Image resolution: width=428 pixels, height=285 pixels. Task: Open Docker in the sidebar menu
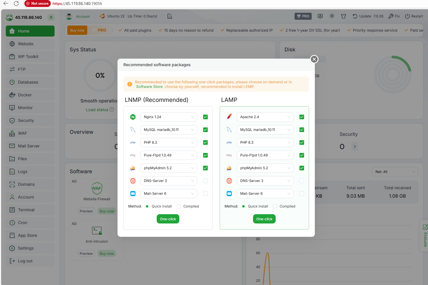(x=25, y=95)
